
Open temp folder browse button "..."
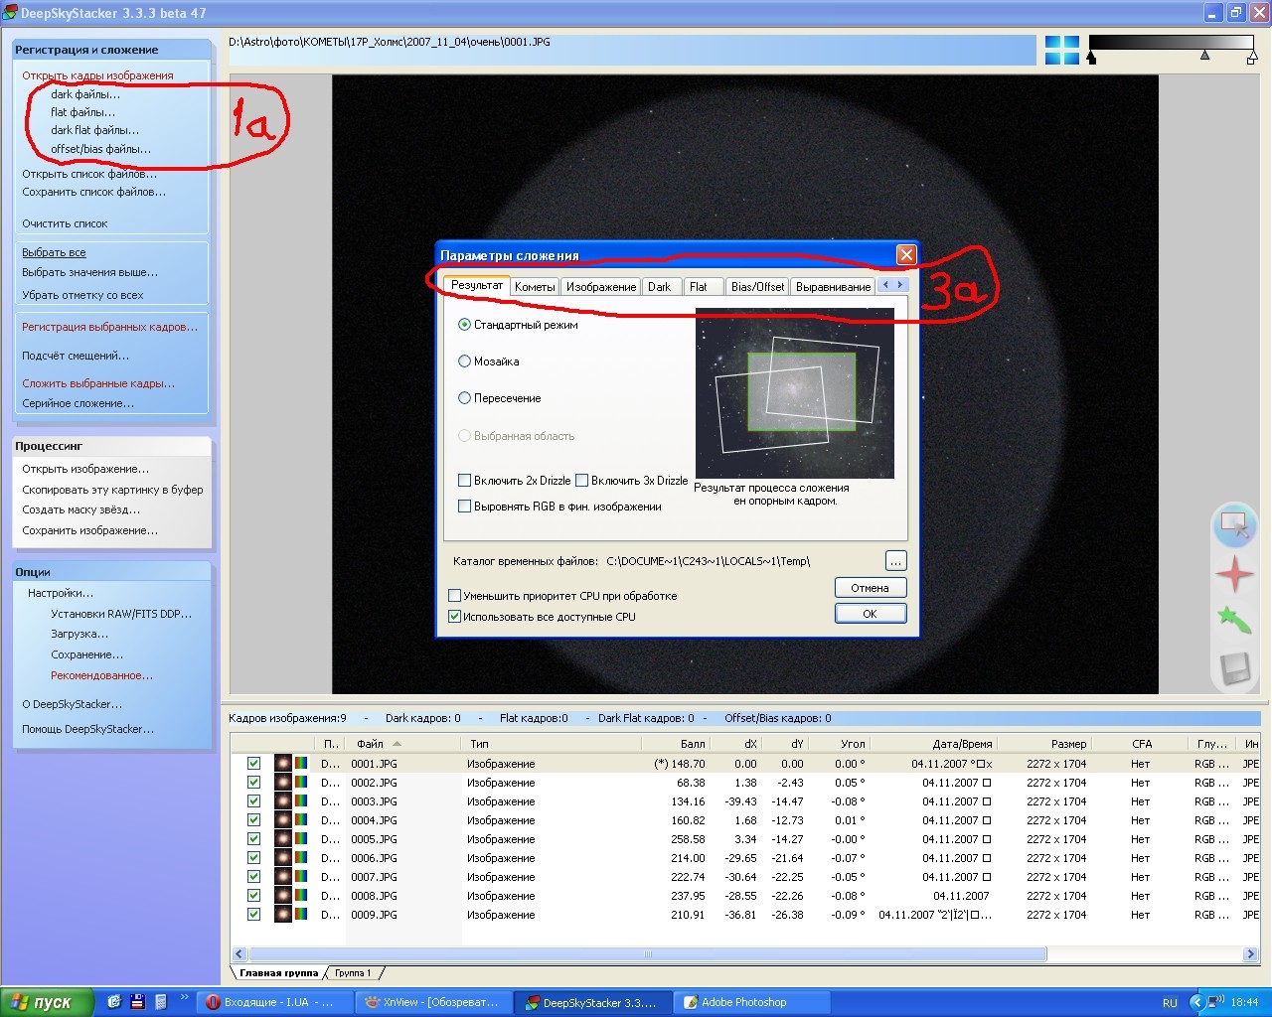tap(895, 561)
